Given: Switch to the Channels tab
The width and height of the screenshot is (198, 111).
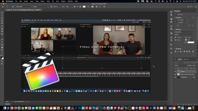Looking at the screenshot, I should click(x=186, y=59).
